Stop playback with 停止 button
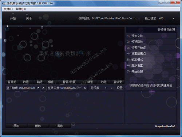Viewport: 182px width, 137px height. pyautogui.click(x=51, y=82)
